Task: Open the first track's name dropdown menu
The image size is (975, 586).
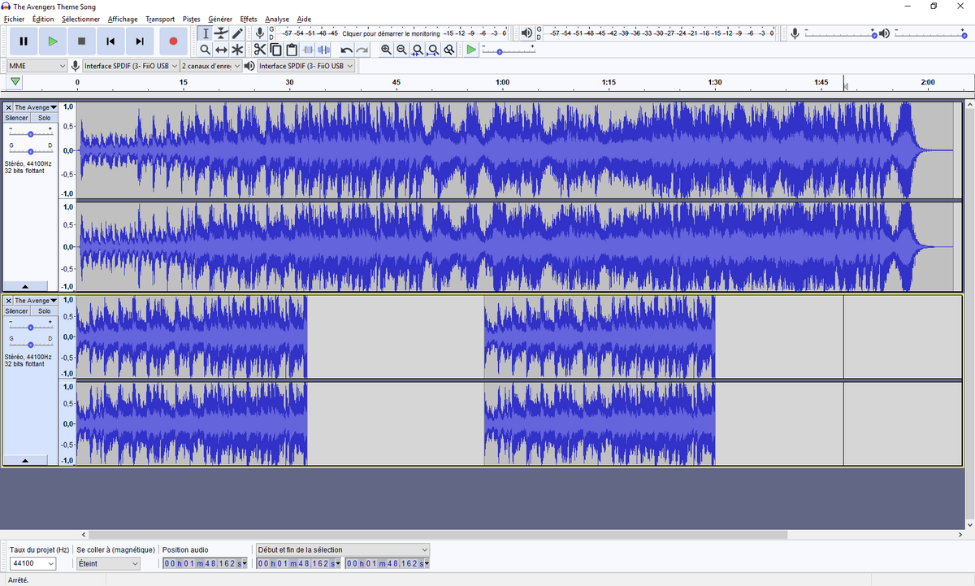Action: pyautogui.click(x=36, y=107)
